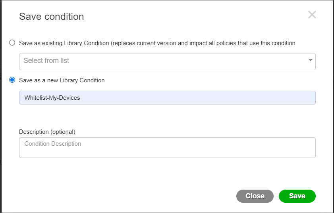Click the 'Save as a new Library Condition' label
The height and width of the screenshot is (213, 334).
point(62,80)
